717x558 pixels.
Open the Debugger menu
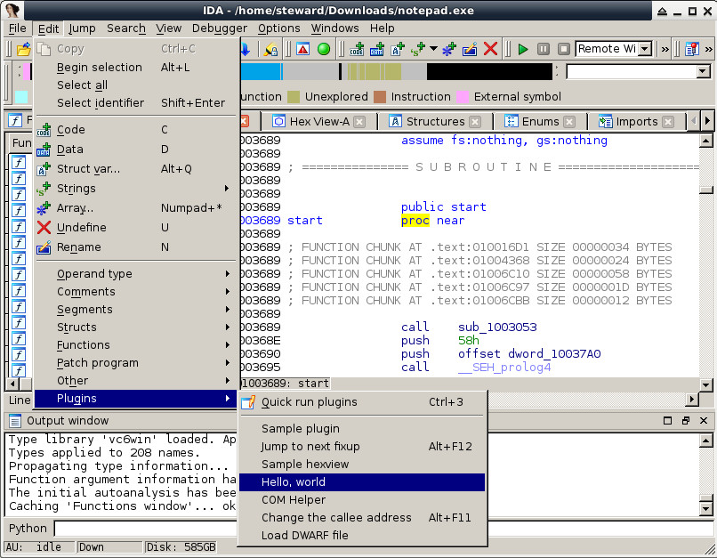coord(220,28)
